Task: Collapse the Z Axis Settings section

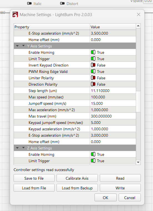Action: tap(23, 148)
